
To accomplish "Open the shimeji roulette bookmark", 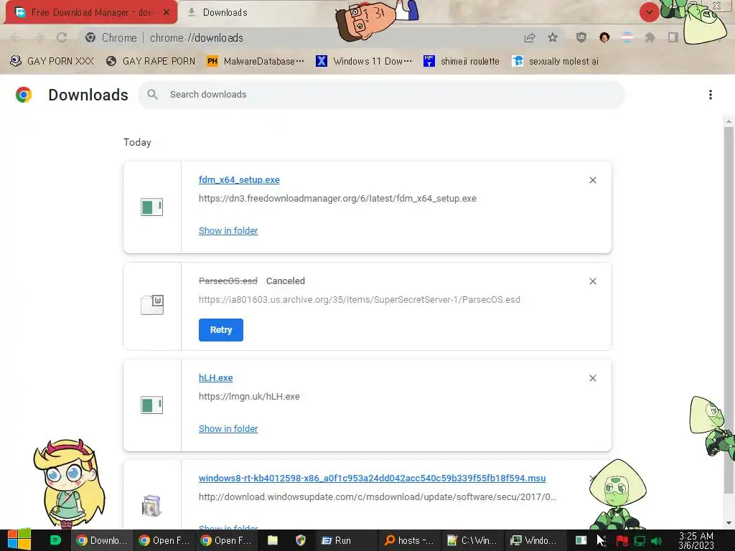I will [x=462, y=61].
